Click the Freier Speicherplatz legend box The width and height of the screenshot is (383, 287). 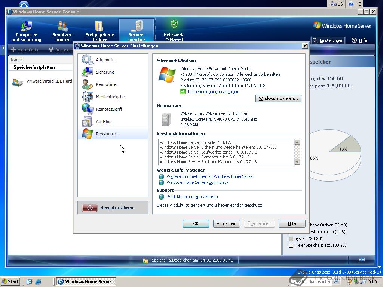point(291,246)
